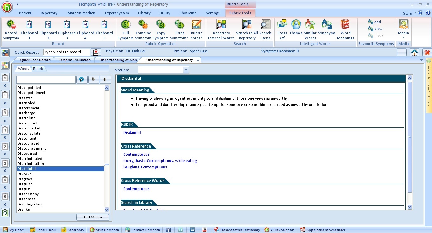Click the refresh search button

[82, 79]
